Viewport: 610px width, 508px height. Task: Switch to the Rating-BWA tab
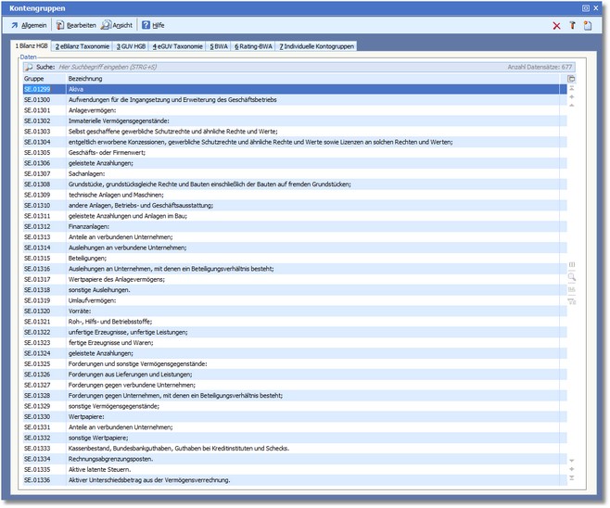pos(251,45)
